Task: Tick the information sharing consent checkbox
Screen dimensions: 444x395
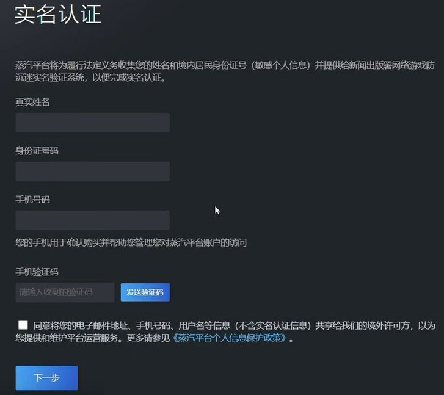Action: (x=23, y=325)
